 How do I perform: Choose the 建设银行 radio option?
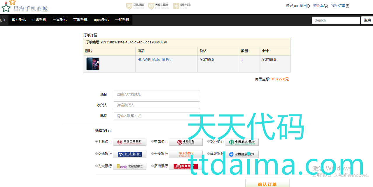pyautogui.click(x=209, y=154)
